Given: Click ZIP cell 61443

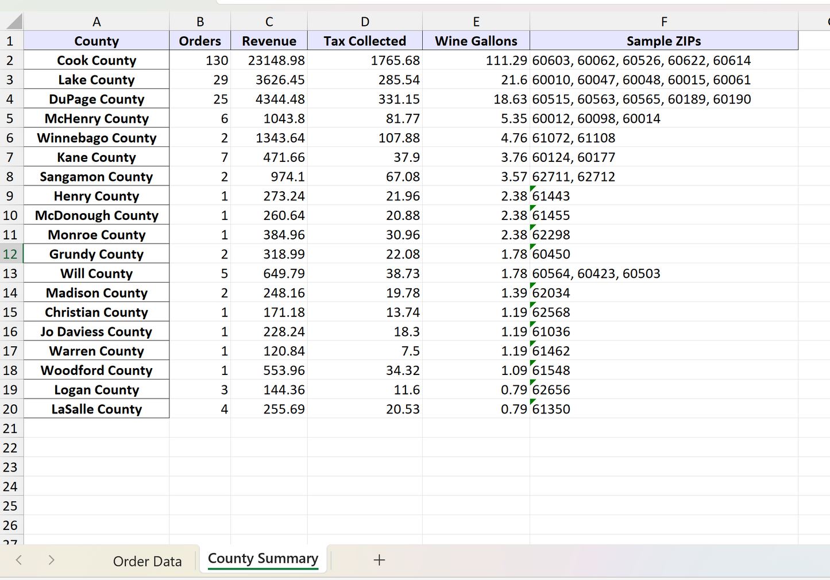Looking at the screenshot, I should coord(664,196).
